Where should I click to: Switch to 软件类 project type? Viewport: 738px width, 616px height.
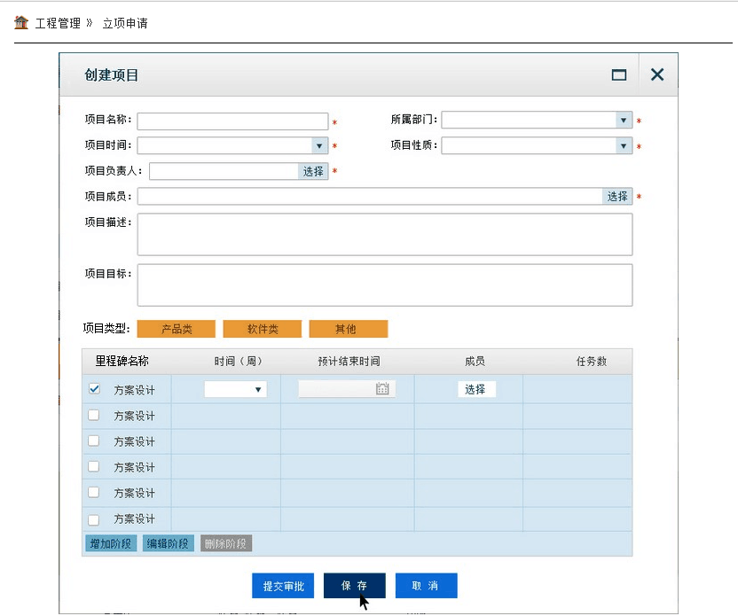click(263, 329)
